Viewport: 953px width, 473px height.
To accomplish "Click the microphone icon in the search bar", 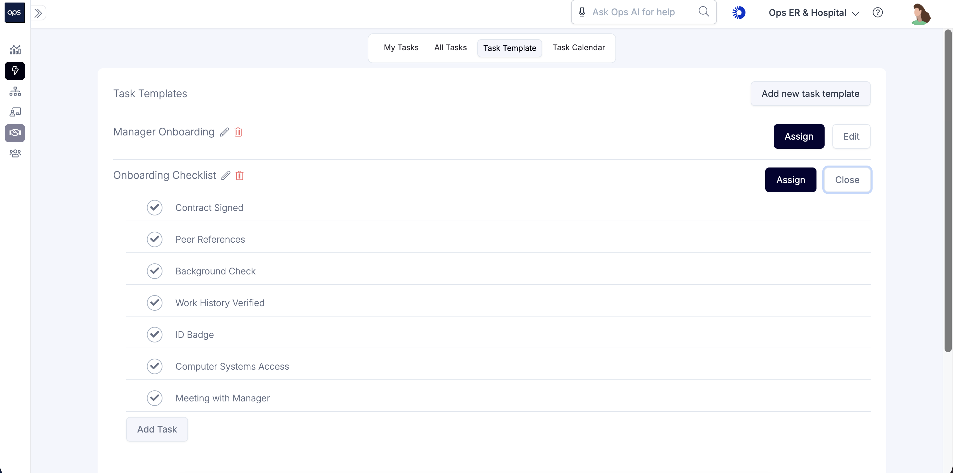I will [582, 12].
